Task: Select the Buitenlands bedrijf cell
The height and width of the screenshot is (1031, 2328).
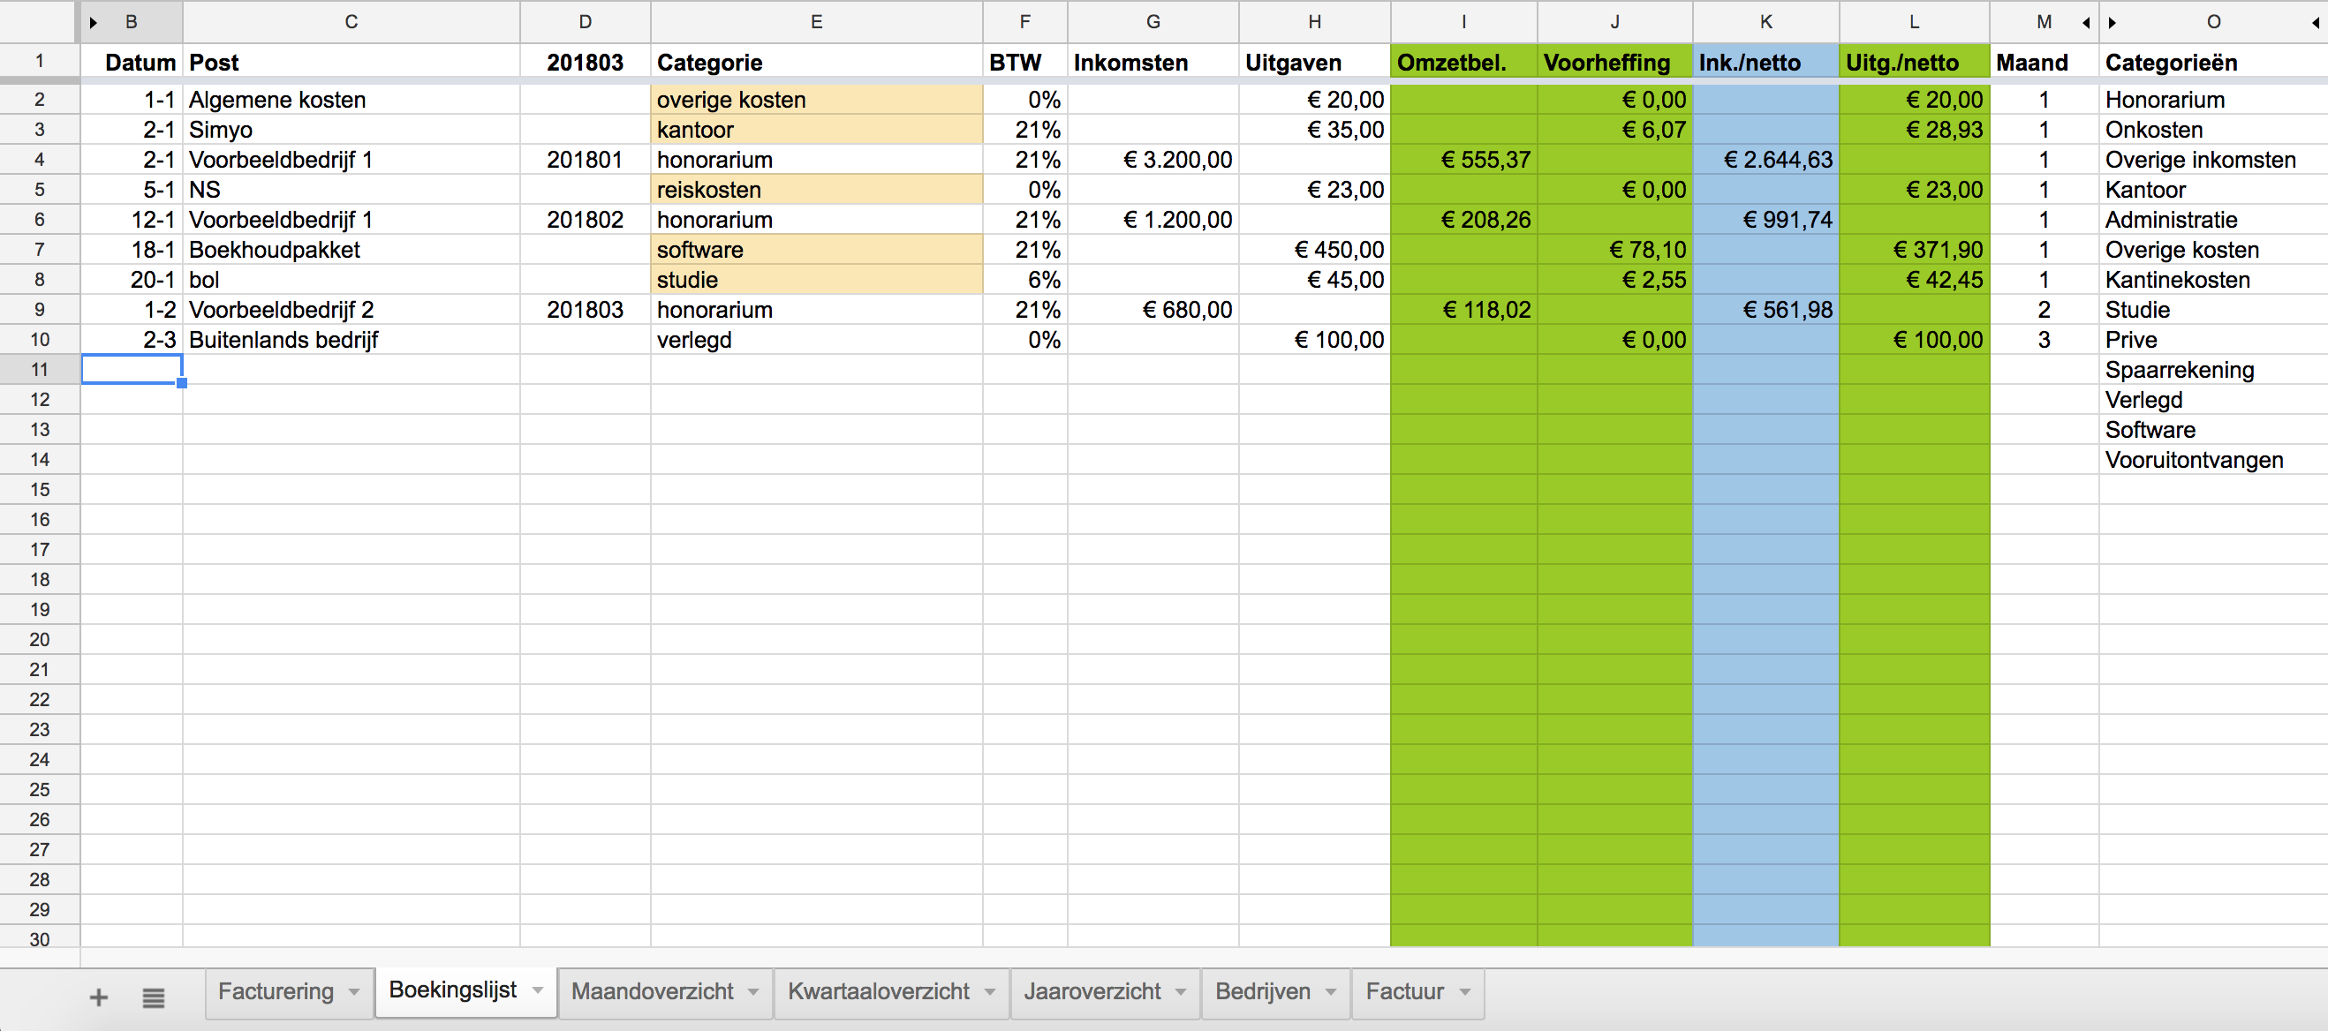Action: pyautogui.click(x=351, y=340)
